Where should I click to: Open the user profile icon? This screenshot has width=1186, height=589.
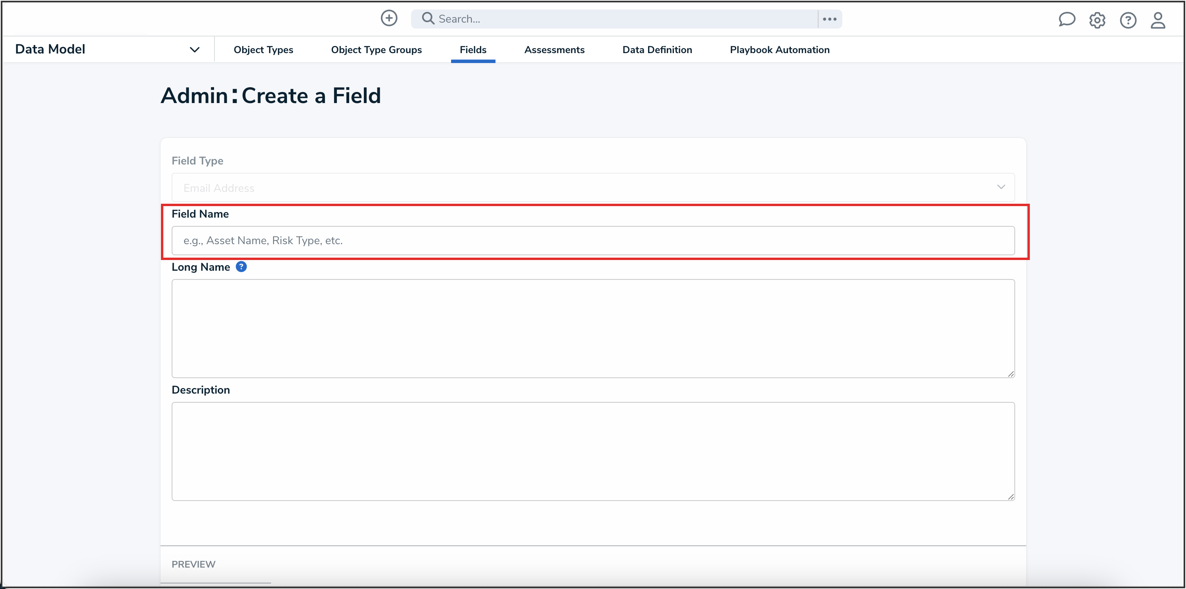[1158, 20]
